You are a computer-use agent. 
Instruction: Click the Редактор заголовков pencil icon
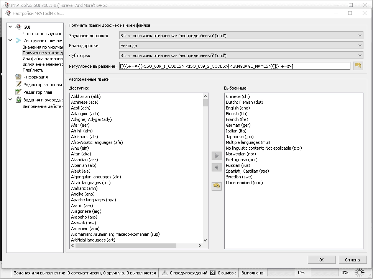pyautogui.click(x=18, y=84)
